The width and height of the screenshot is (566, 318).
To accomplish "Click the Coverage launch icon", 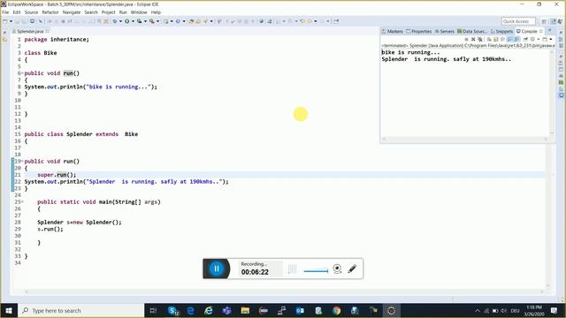I will tap(140, 21).
